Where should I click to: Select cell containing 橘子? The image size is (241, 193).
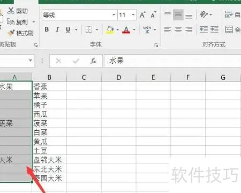click(x=49, y=105)
